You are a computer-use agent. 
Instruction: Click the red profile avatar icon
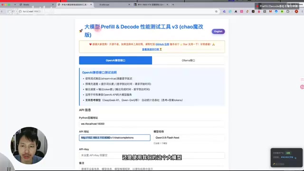coord(296,11)
